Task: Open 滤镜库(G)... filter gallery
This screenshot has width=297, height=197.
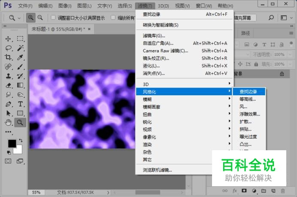Action: (185, 36)
